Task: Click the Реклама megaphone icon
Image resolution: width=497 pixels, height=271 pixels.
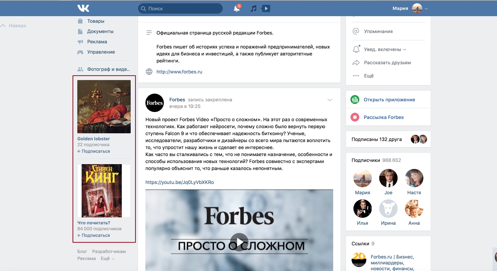Action: [80, 42]
